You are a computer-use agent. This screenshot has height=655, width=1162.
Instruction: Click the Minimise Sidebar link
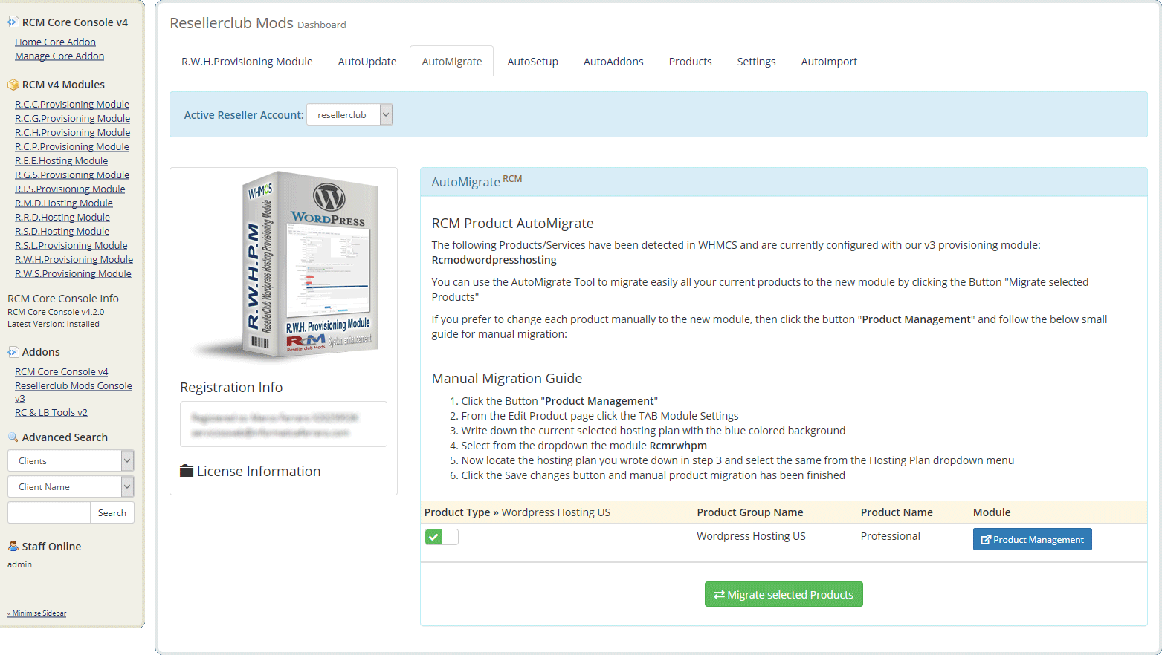coord(37,613)
